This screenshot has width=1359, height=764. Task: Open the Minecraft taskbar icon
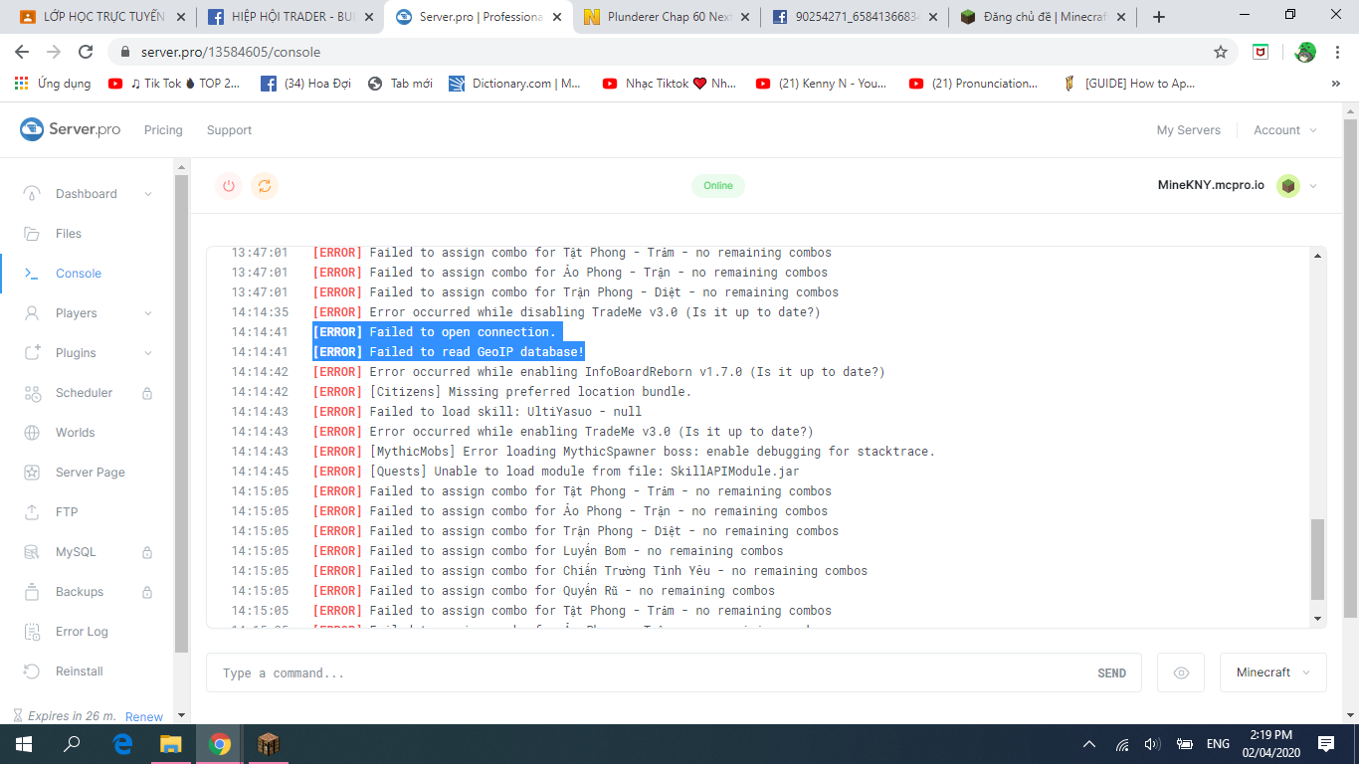[x=270, y=744]
